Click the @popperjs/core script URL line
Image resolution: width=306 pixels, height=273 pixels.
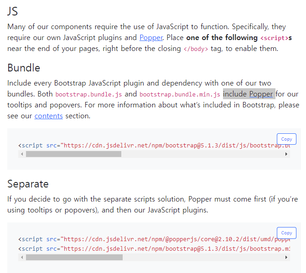(154, 239)
